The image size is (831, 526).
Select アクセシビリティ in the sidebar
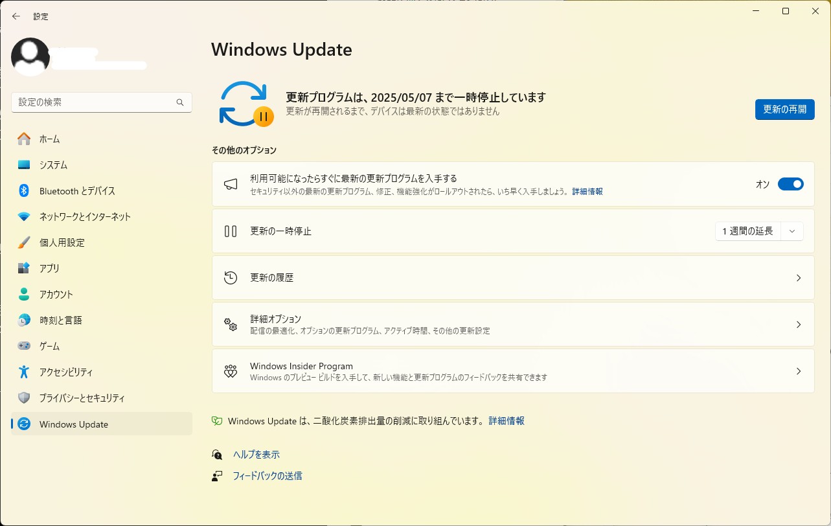coord(102,372)
